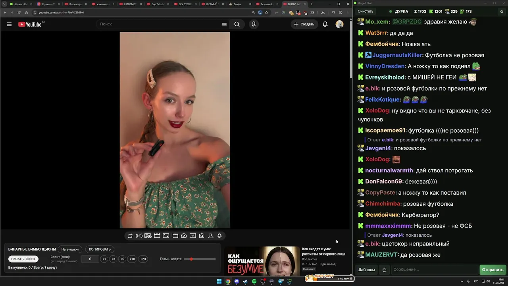The width and height of the screenshot is (508, 286).
Task: Click the YouTube search magnifier button
Action: pyautogui.click(x=237, y=24)
